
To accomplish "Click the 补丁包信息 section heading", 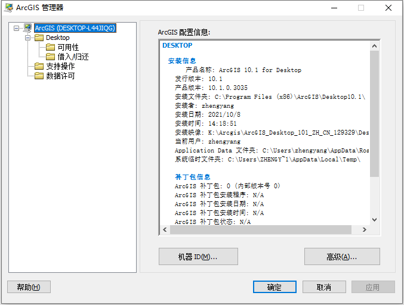I will (193, 177).
